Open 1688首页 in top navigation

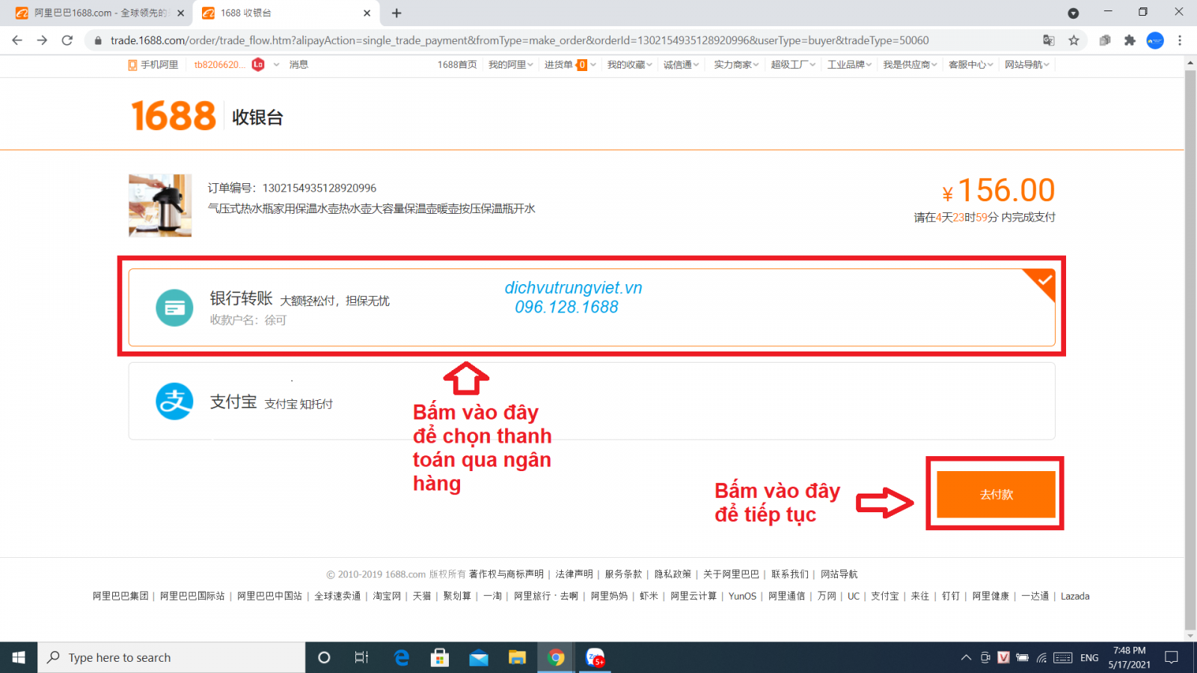457,65
